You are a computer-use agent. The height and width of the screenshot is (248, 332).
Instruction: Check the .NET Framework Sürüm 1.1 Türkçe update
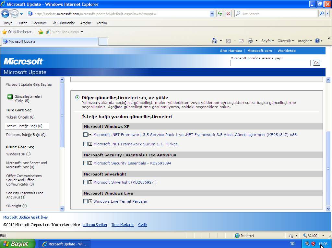pos(85,144)
